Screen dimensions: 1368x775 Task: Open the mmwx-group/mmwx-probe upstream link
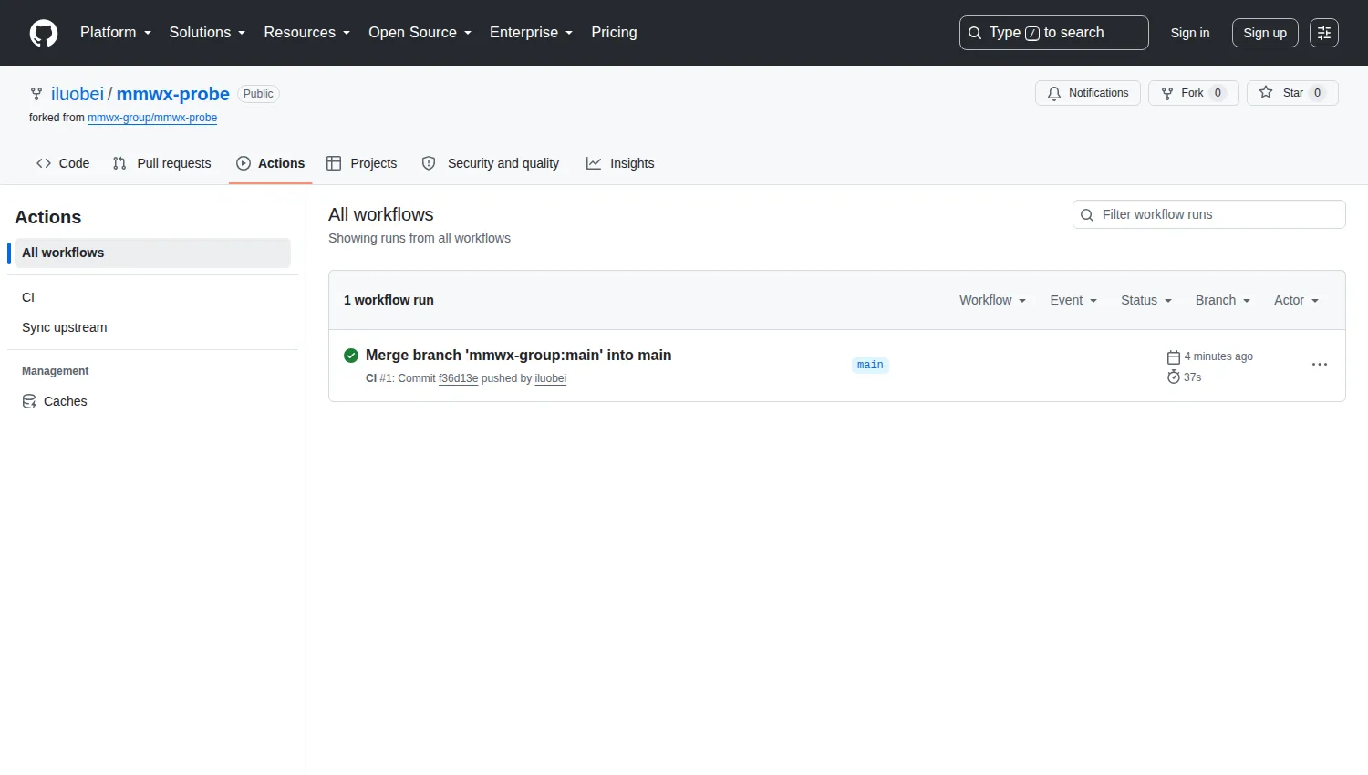pos(152,118)
